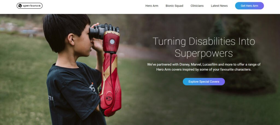Viewport: 280px width, 125px height.
Task: Click the 'Turning Disabilities Into' headline line
Action: point(204,41)
